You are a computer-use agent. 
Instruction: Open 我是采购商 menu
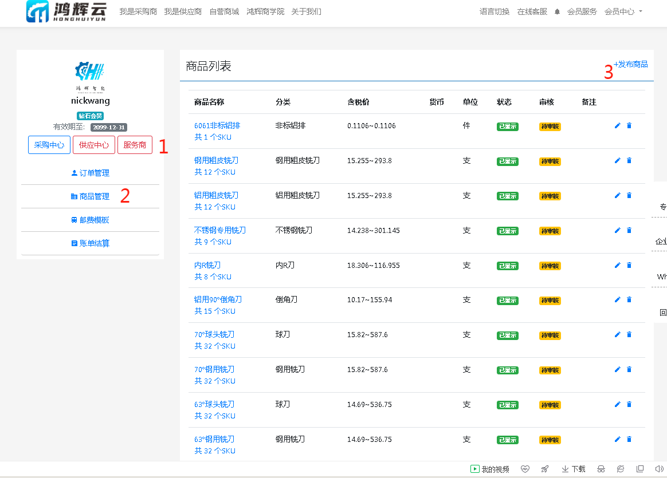coord(138,12)
